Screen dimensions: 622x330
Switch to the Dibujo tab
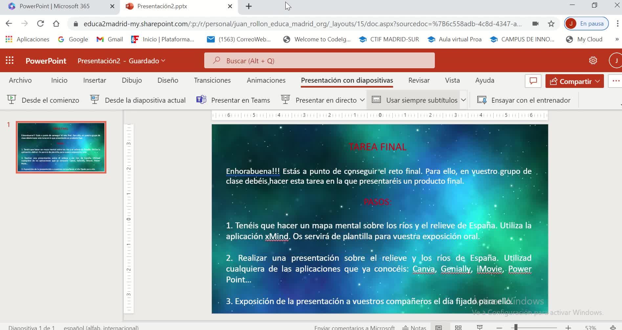(132, 80)
